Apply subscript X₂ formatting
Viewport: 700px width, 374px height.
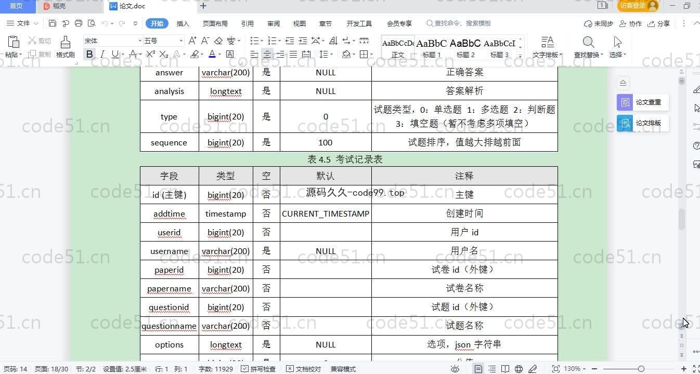(163, 54)
